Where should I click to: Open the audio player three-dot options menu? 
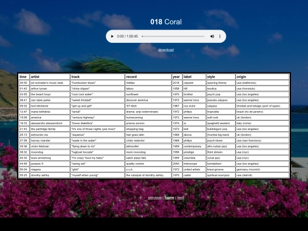[x=220, y=37]
